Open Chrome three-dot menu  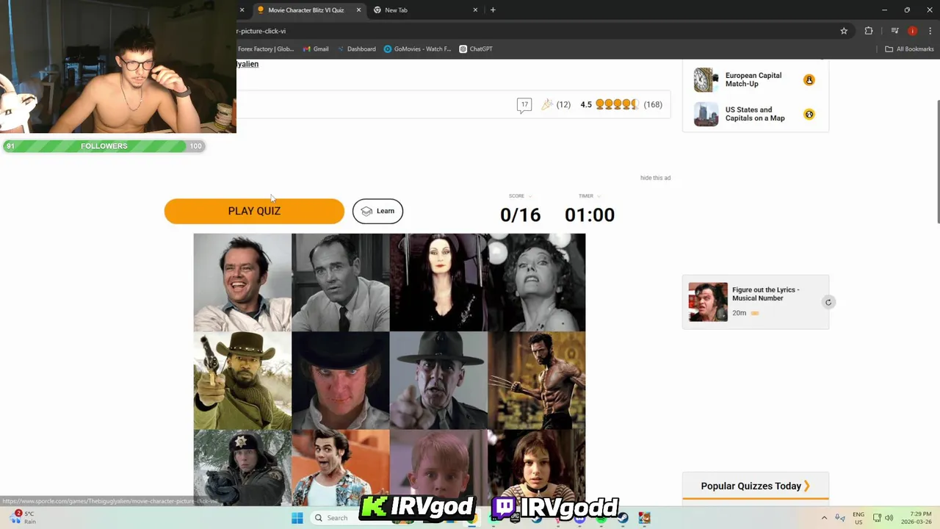[930, 31]
